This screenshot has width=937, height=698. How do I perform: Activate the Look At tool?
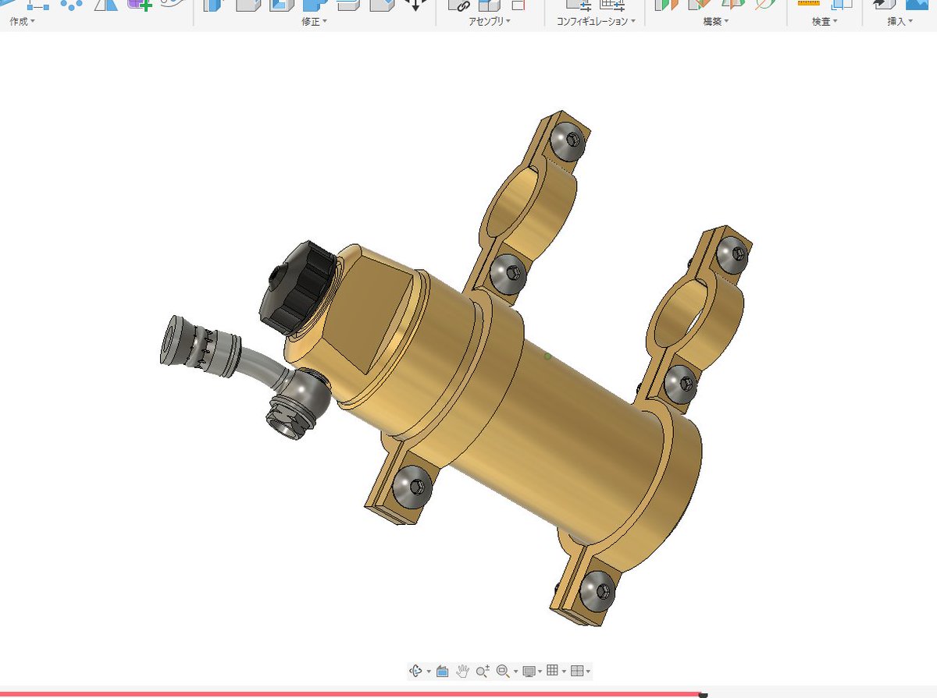442,671
